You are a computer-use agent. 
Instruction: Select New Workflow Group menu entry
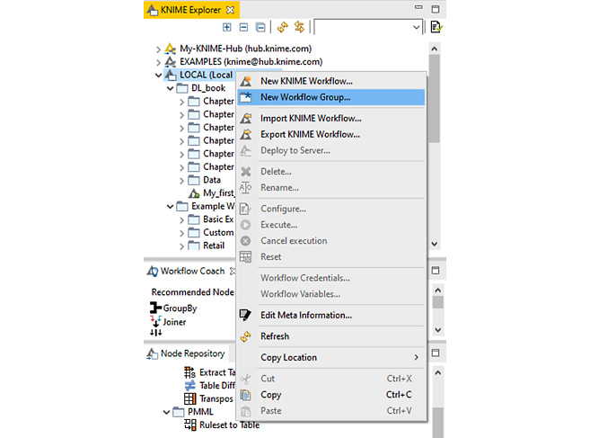click(x=331, y=97)
